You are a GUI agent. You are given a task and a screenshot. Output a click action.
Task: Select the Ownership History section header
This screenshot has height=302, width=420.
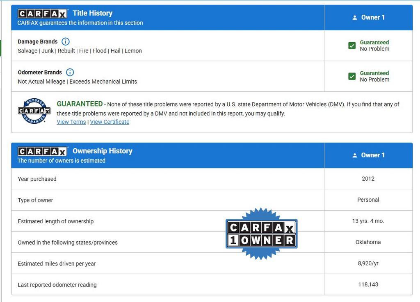coord(102,151)
